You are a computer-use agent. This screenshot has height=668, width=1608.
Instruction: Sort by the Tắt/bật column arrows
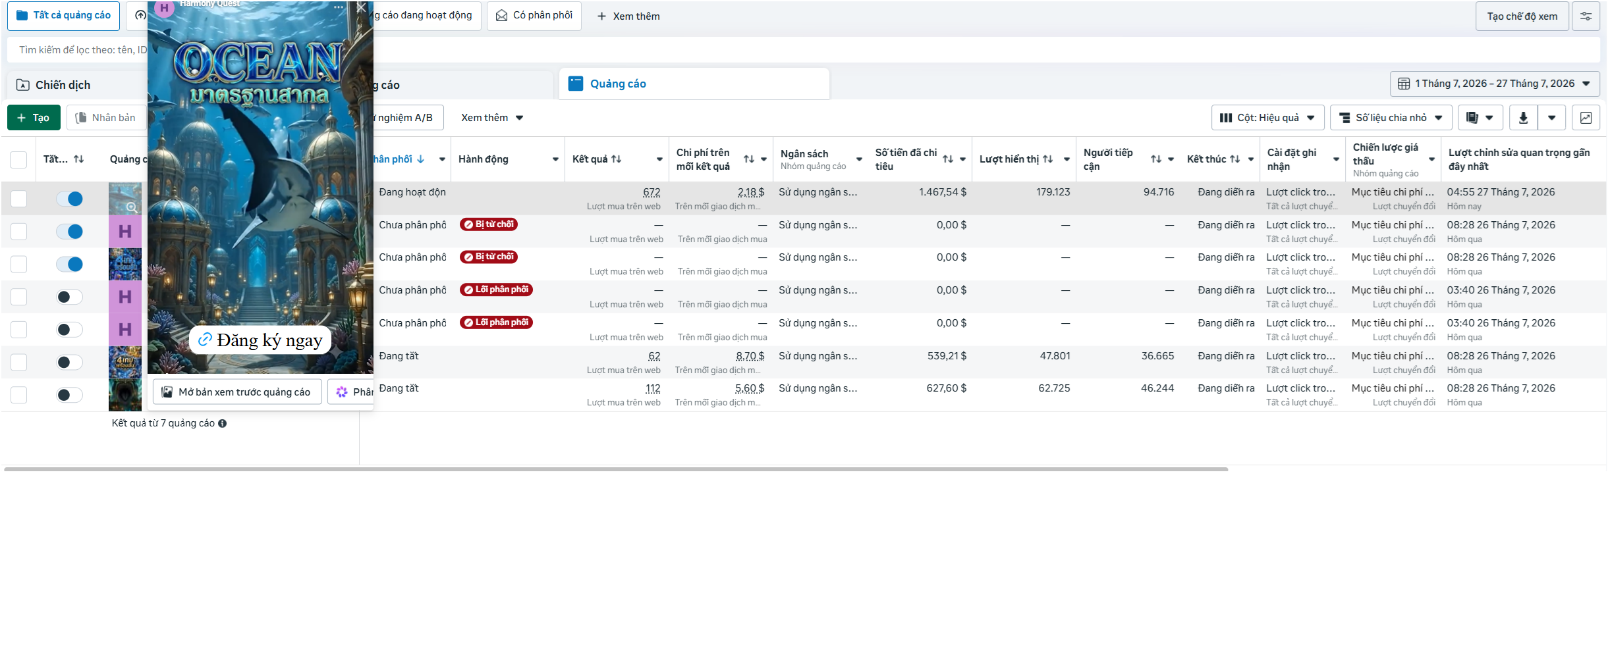pos(79,159)
